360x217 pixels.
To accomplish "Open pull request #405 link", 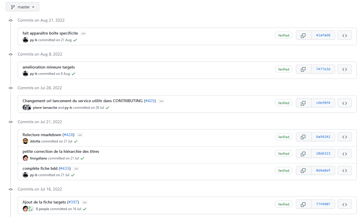I will pyautogui.click(x=150, y=101).
